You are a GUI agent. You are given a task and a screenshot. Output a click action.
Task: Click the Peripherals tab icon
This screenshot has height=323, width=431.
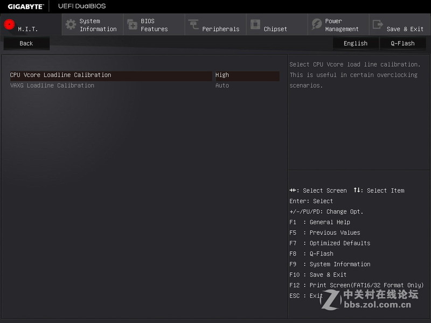click(193, 25)
